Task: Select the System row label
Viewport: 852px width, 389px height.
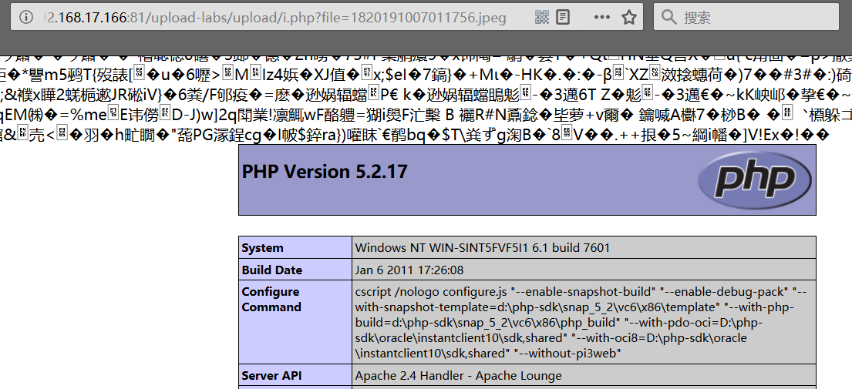Action: pos(263,248)
